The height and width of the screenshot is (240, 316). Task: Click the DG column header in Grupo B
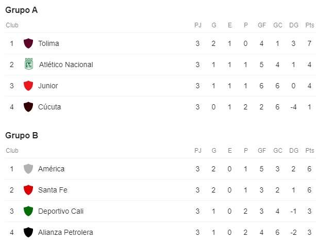(x=294, y=151)
